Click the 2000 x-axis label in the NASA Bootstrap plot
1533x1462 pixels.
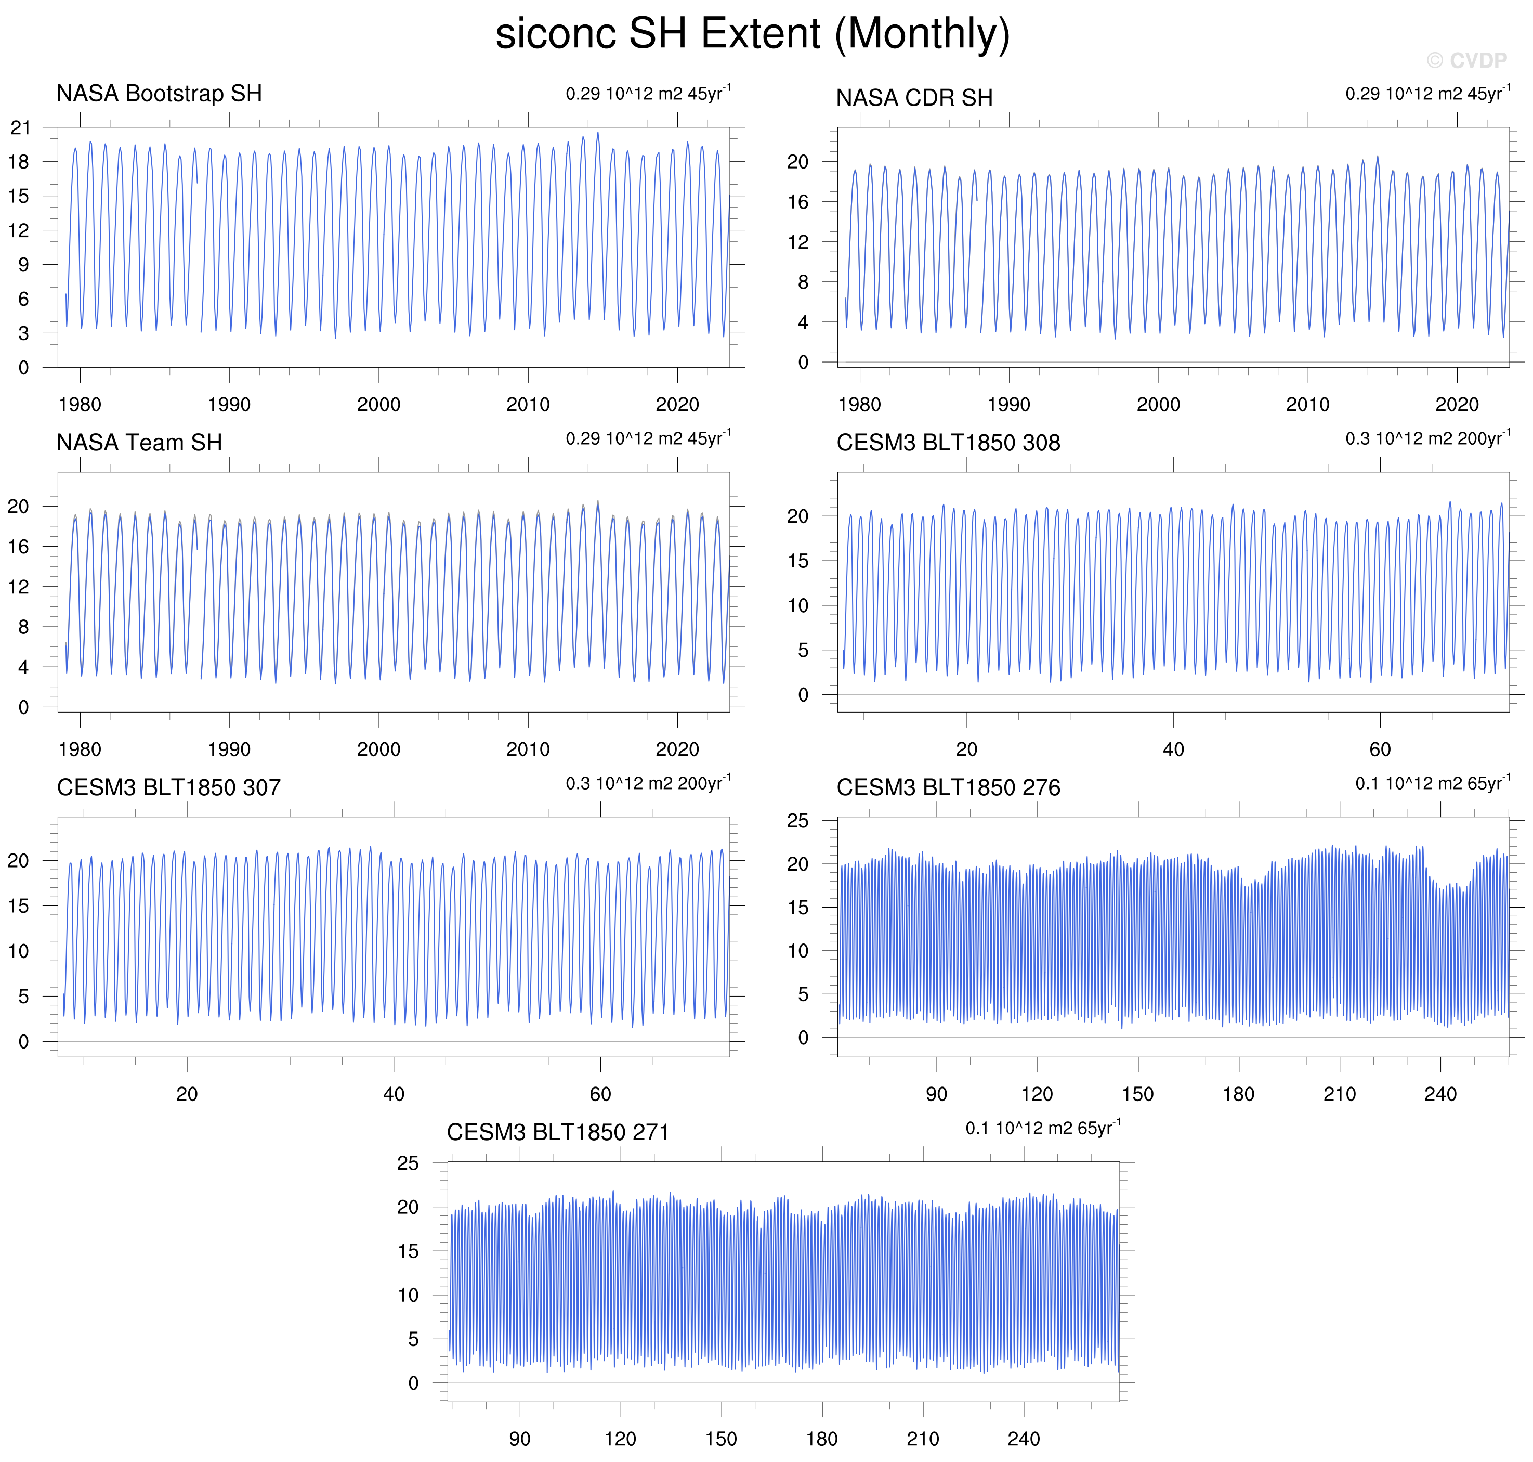378,405
